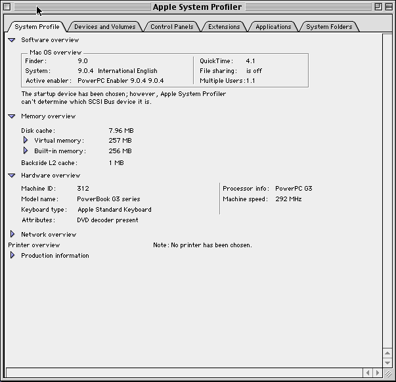Image resolution: width=396 pixels, height=382 pixels.
Task: Click the Machine ID value '312'
Action: pyautogui.click(x=83, y=188)
